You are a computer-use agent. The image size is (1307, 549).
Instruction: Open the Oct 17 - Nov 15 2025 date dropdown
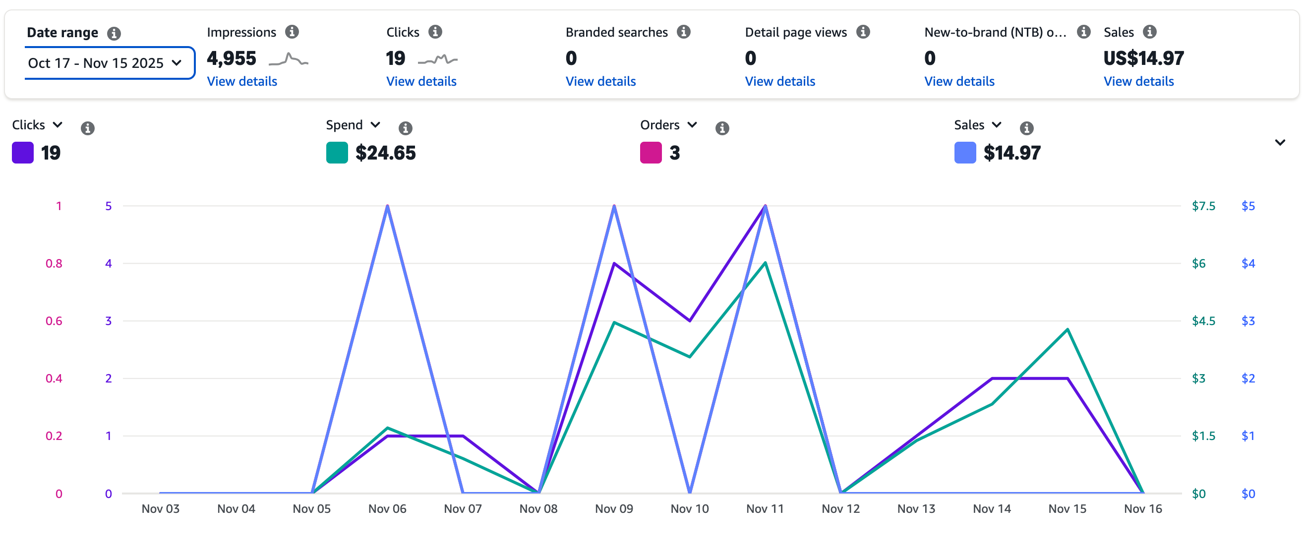pos(109,63)
